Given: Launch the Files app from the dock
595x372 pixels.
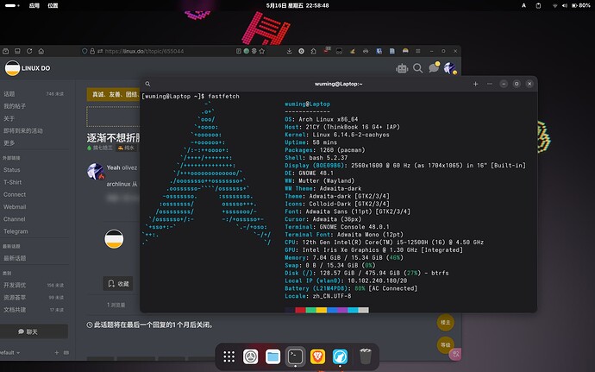Looking at the screenshot, I should point(272,356).
